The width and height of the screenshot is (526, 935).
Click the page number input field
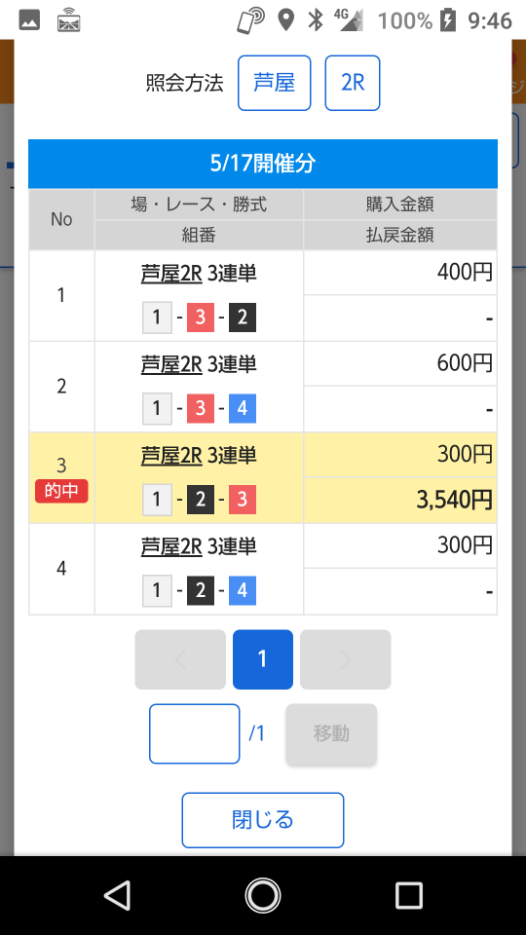pyautogui.click(x=195, y=733)
